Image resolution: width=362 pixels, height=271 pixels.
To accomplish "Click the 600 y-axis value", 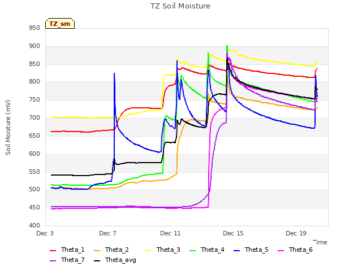I will tap(35, 154).
